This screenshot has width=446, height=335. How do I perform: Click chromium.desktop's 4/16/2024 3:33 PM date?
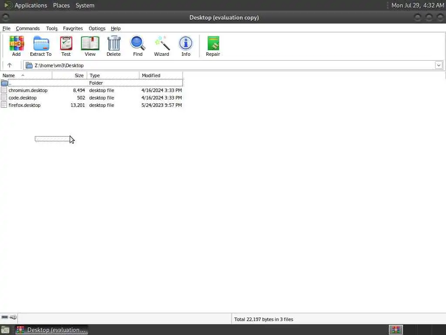(162, 90)
